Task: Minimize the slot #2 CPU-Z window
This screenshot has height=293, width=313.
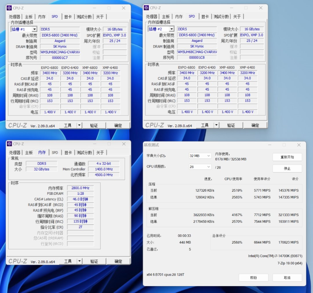Action: [x=232, y=8]
